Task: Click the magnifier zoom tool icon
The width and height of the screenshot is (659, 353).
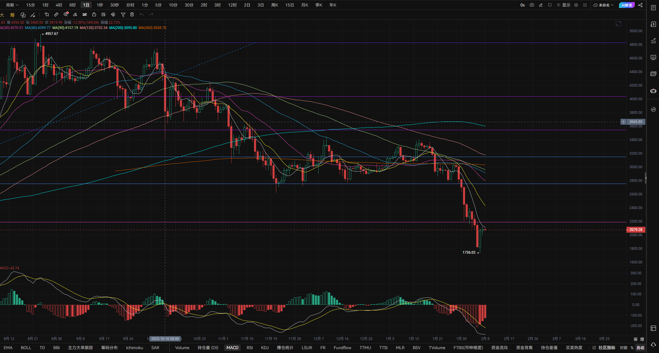Action: point(66,14)
